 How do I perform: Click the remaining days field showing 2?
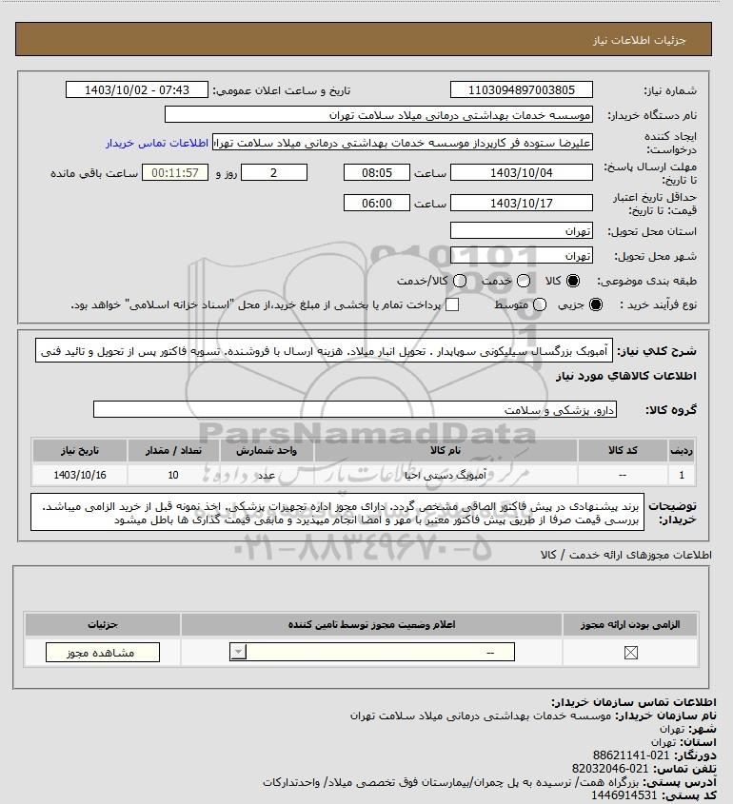[x=274, y=173]
